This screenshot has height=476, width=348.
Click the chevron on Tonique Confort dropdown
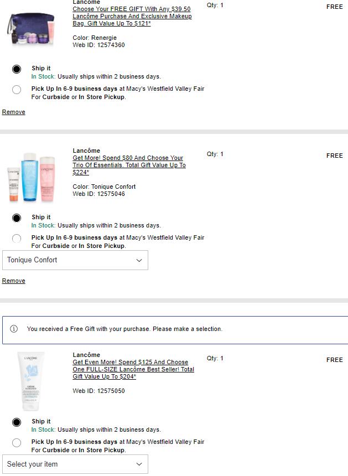(139, 260)
